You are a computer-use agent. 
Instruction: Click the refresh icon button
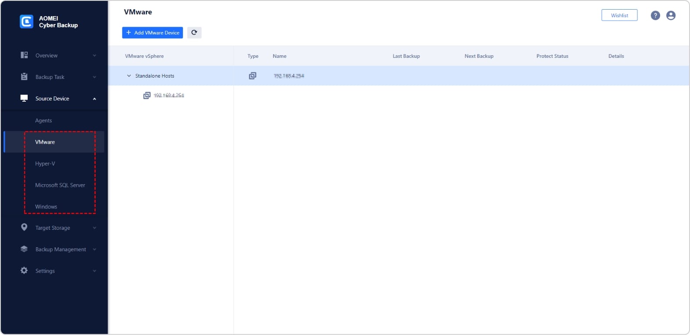tap(194, 32)
